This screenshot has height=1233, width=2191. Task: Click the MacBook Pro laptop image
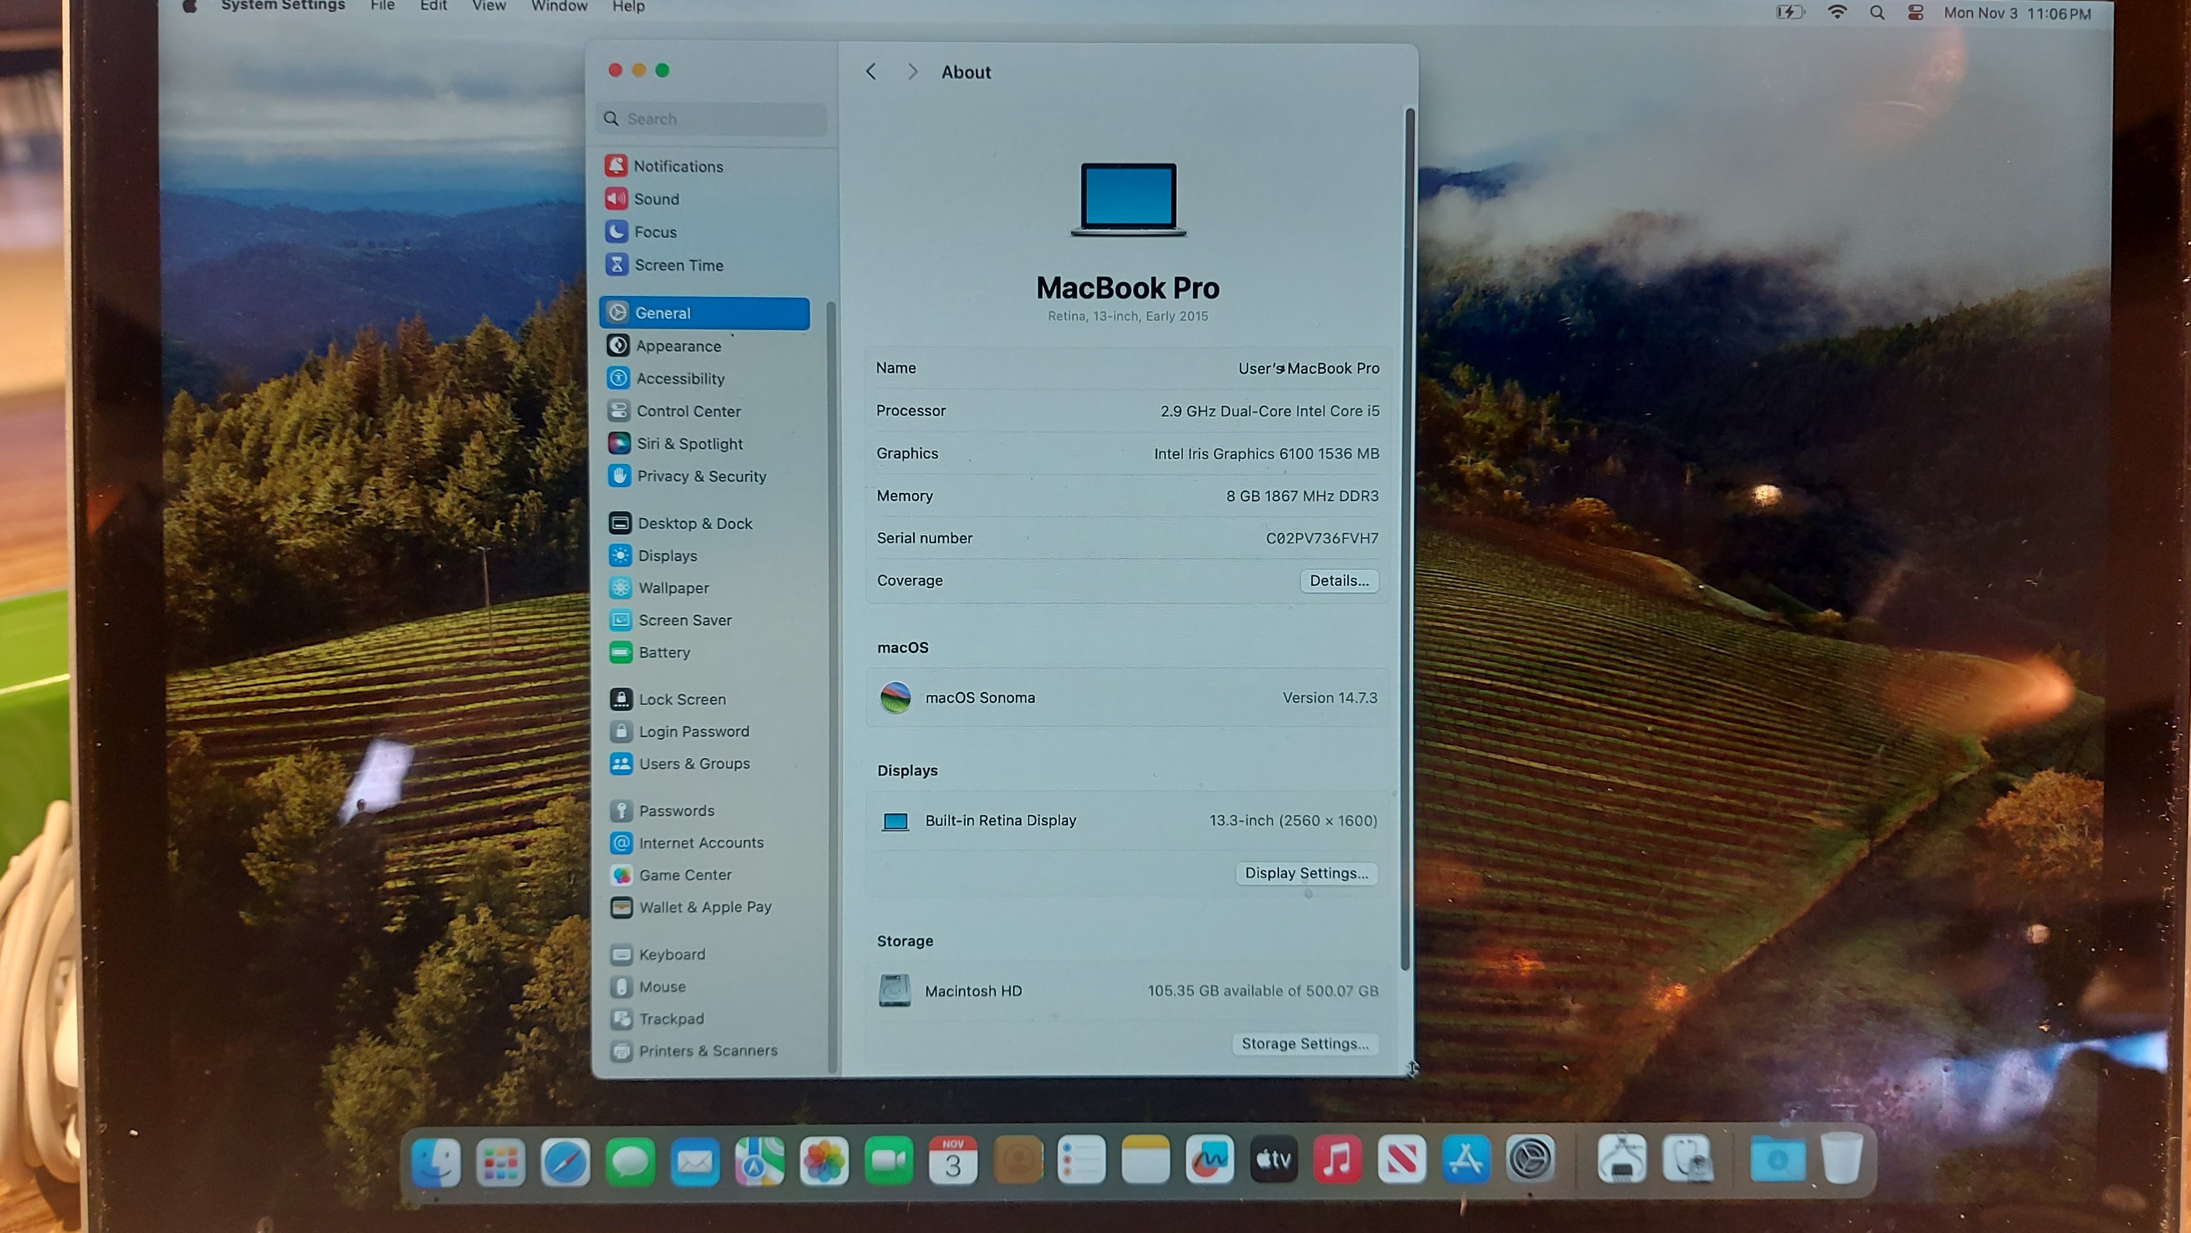click(1128, 199)
